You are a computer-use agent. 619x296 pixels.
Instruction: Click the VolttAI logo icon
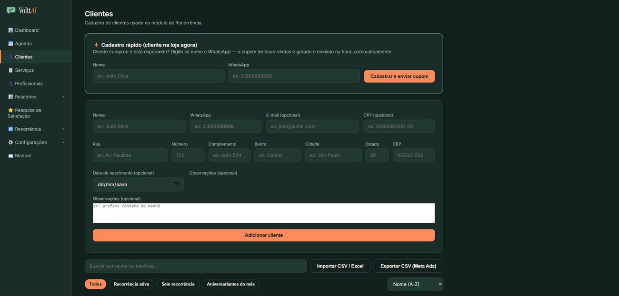[11, 10]
